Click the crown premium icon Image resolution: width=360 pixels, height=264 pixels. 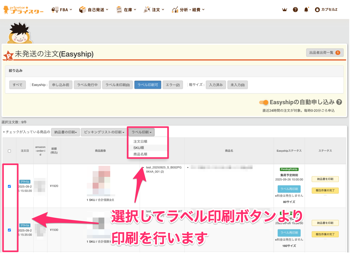click(284, 10)
